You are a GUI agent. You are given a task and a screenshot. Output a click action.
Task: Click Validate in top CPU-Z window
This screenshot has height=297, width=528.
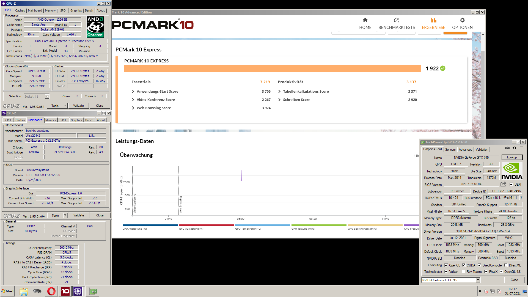tap(78, 106)
